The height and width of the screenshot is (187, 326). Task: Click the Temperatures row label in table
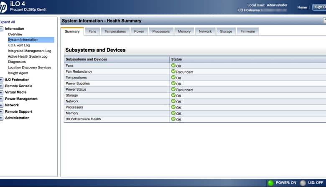pos(76,77)
